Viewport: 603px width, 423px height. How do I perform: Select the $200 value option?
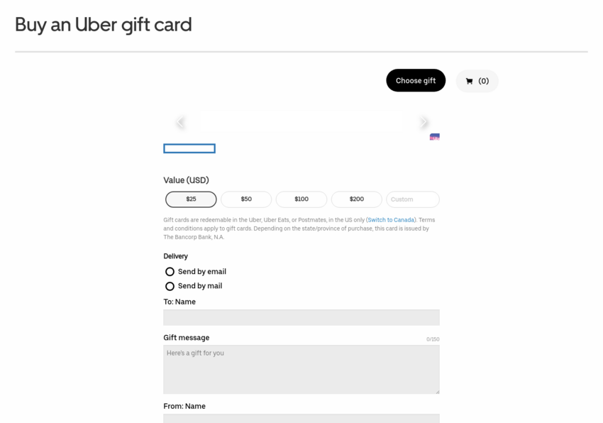pos(357,199)
